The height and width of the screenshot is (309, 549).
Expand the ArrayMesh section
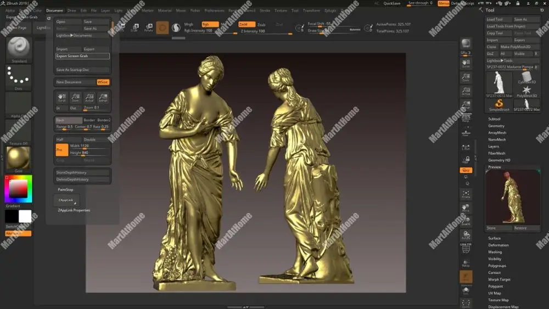497,133
